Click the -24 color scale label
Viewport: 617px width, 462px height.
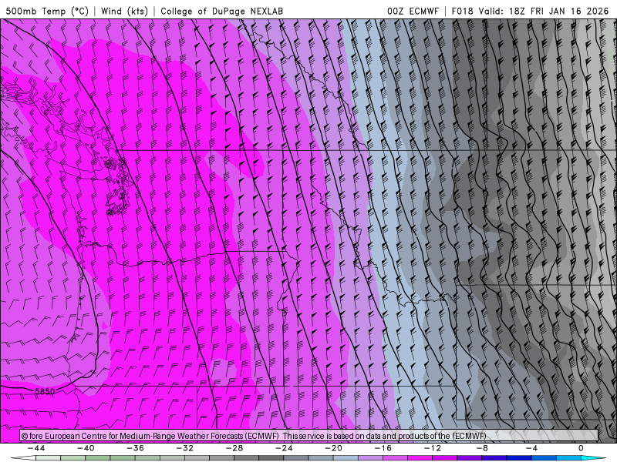point(284,448)
